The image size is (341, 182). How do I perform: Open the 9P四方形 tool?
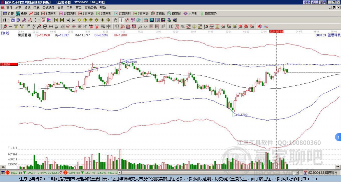tap(67, 13)
